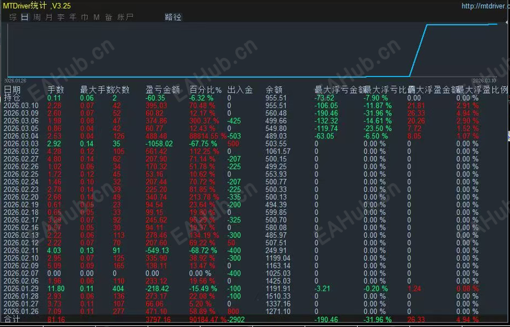Click the 路径 path button
The height and width of the screenshot is (327, 510).
tap(173, 17)
